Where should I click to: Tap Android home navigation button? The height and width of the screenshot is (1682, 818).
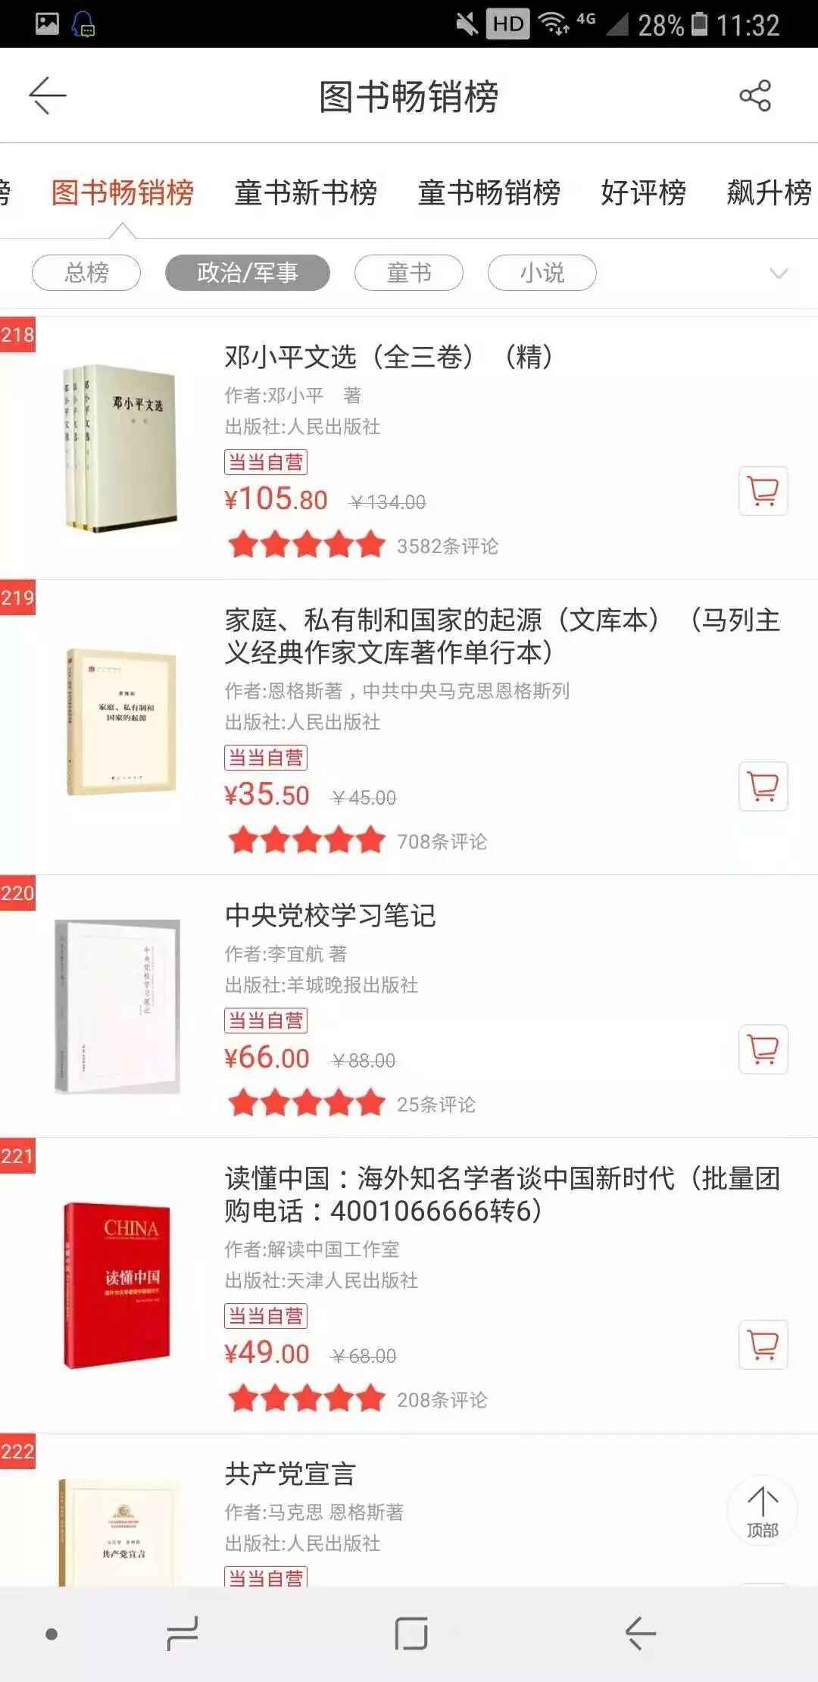click(x=411, y=1634)
